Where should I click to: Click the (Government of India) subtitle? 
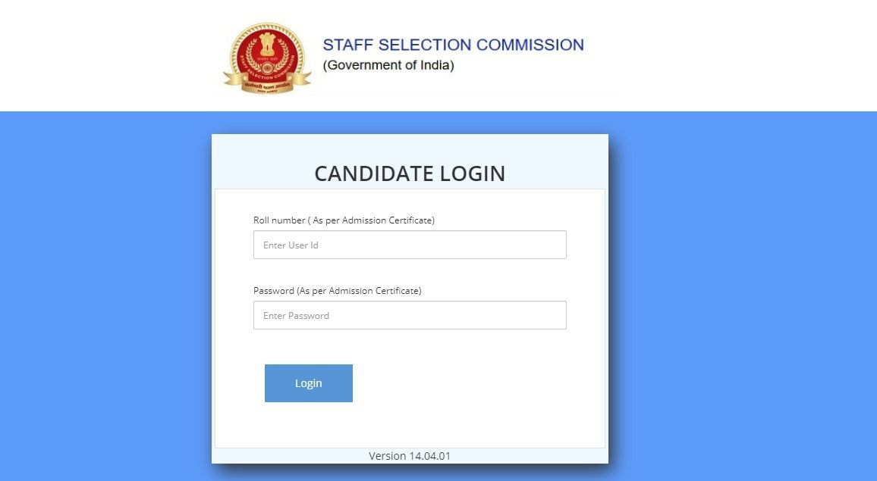(x=388, y=66)
